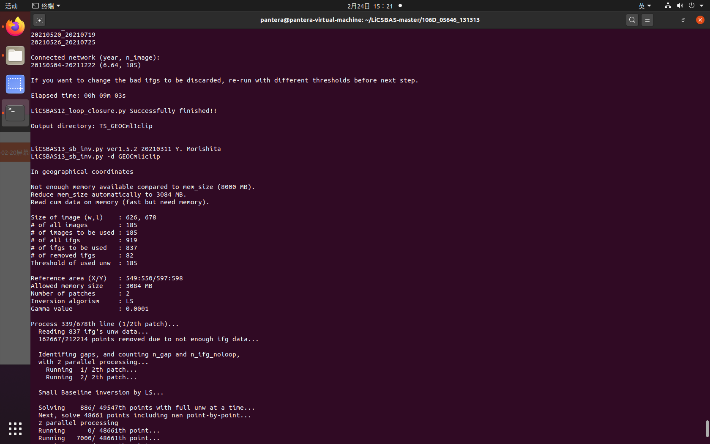Open the Show Applications grid

pos(15,428)
